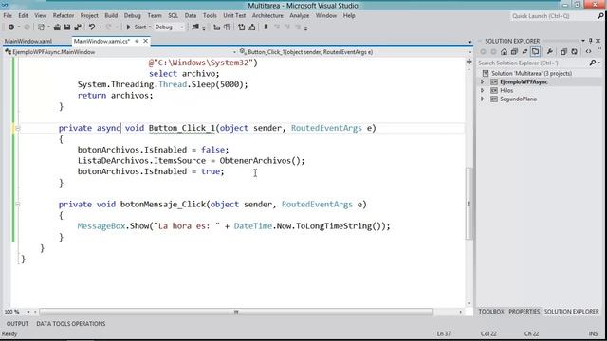Expand the EjemploWPFAsync project node
Image resolution: width=607 pixels, height=341 pixels.
483,82
